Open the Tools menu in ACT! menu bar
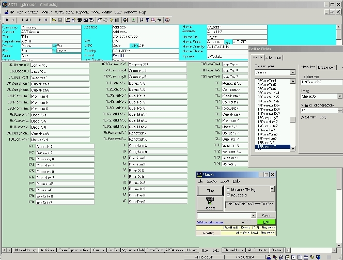The height and width of the screenshot is (260, 343). [96, 12]
